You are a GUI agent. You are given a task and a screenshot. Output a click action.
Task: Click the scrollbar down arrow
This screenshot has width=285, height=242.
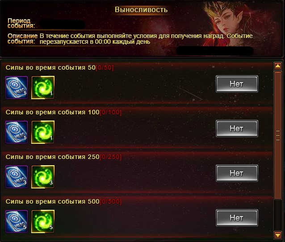tap(278, 235)
